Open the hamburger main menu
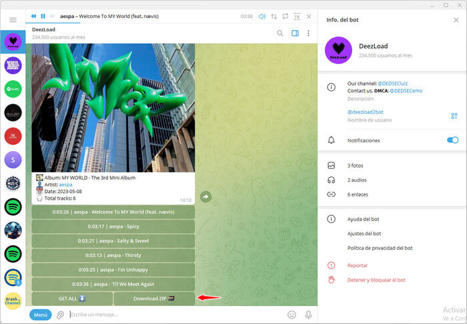The height and width of the screenshot is (324, 467). [13, 19]
